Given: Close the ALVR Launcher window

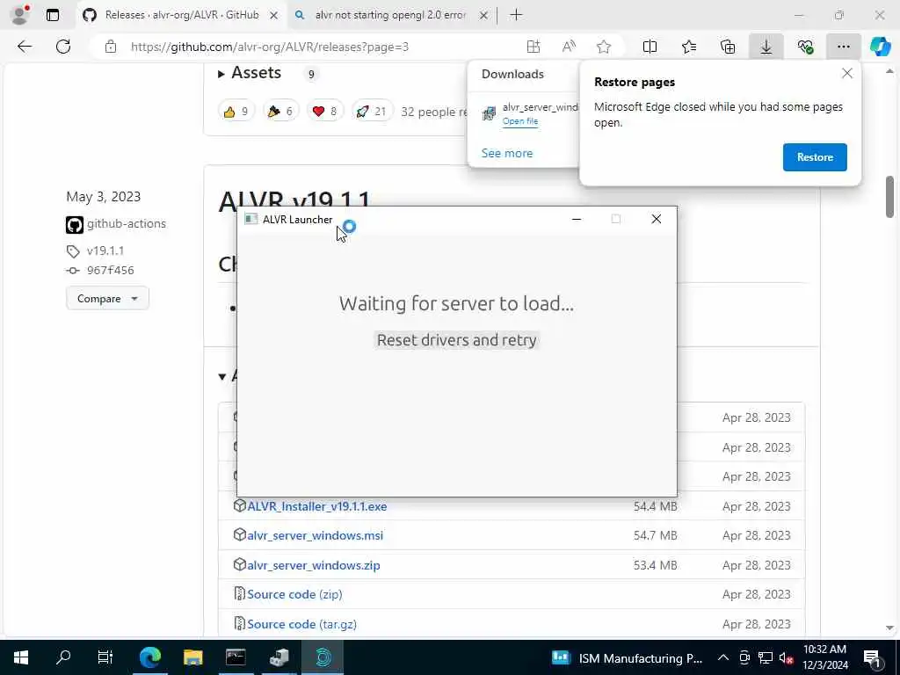Looking at the screenshot, I should coord(656,219).
